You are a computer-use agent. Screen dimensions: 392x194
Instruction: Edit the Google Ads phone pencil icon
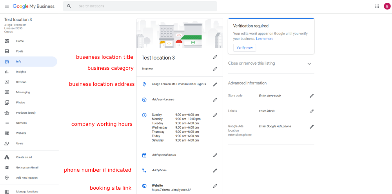pos(312,127)
